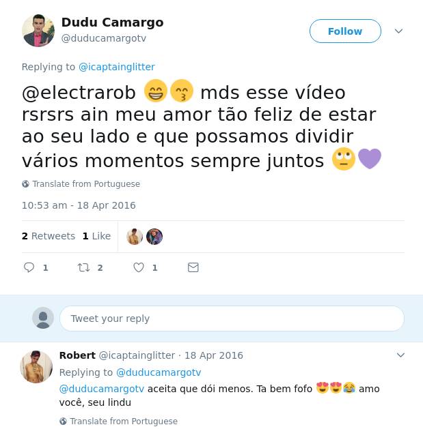Image resolution: width=423 pixels, height=429 pixels.
Task: View the 2 Retweets list
Action: pyautogui.click(x=49, y=236)
